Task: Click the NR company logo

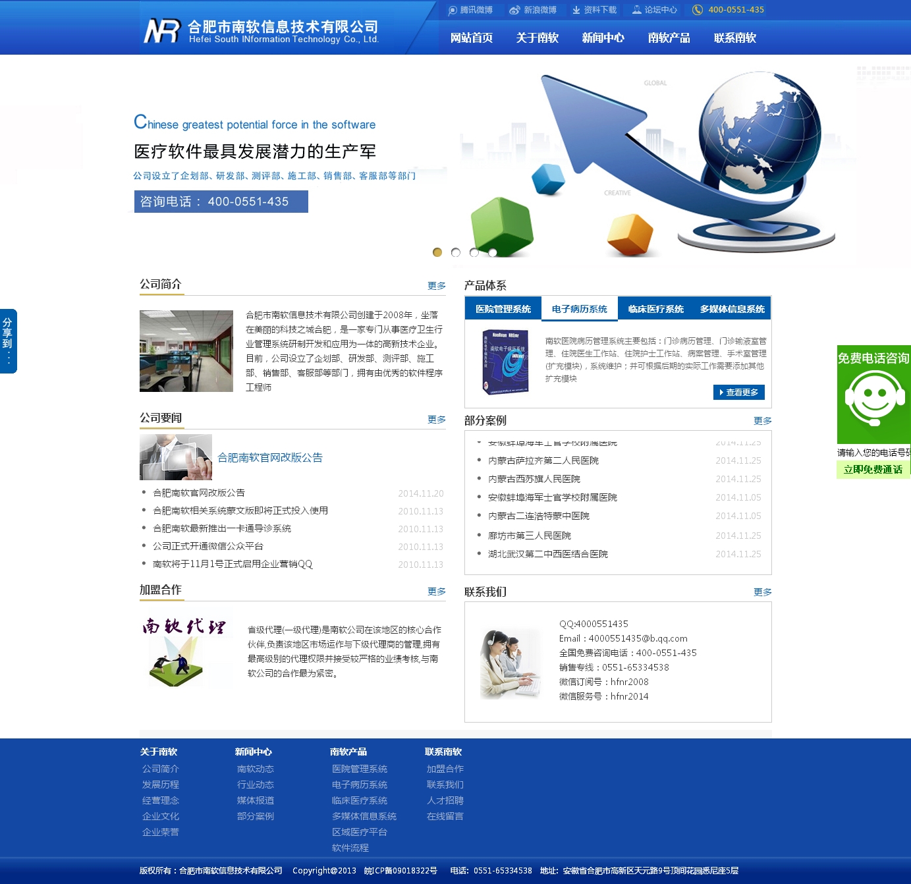Action: [161, 31]
